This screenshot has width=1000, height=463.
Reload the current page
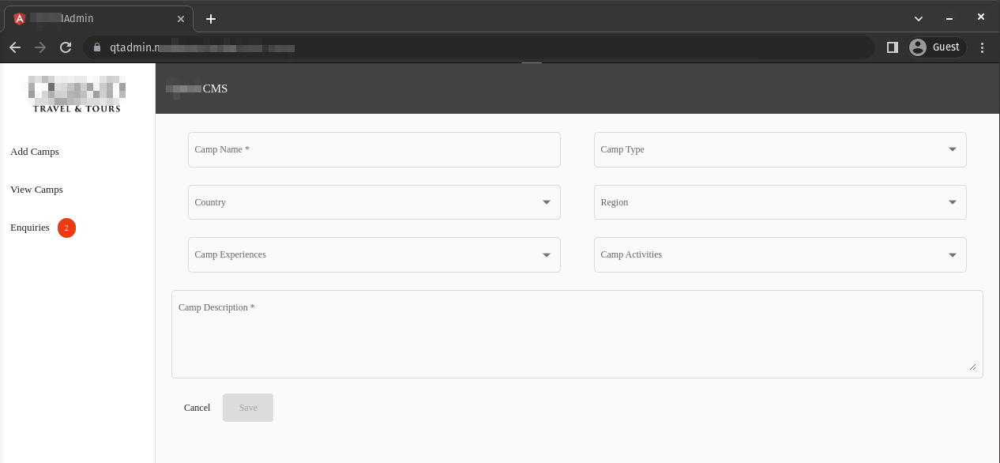point(66,47)
